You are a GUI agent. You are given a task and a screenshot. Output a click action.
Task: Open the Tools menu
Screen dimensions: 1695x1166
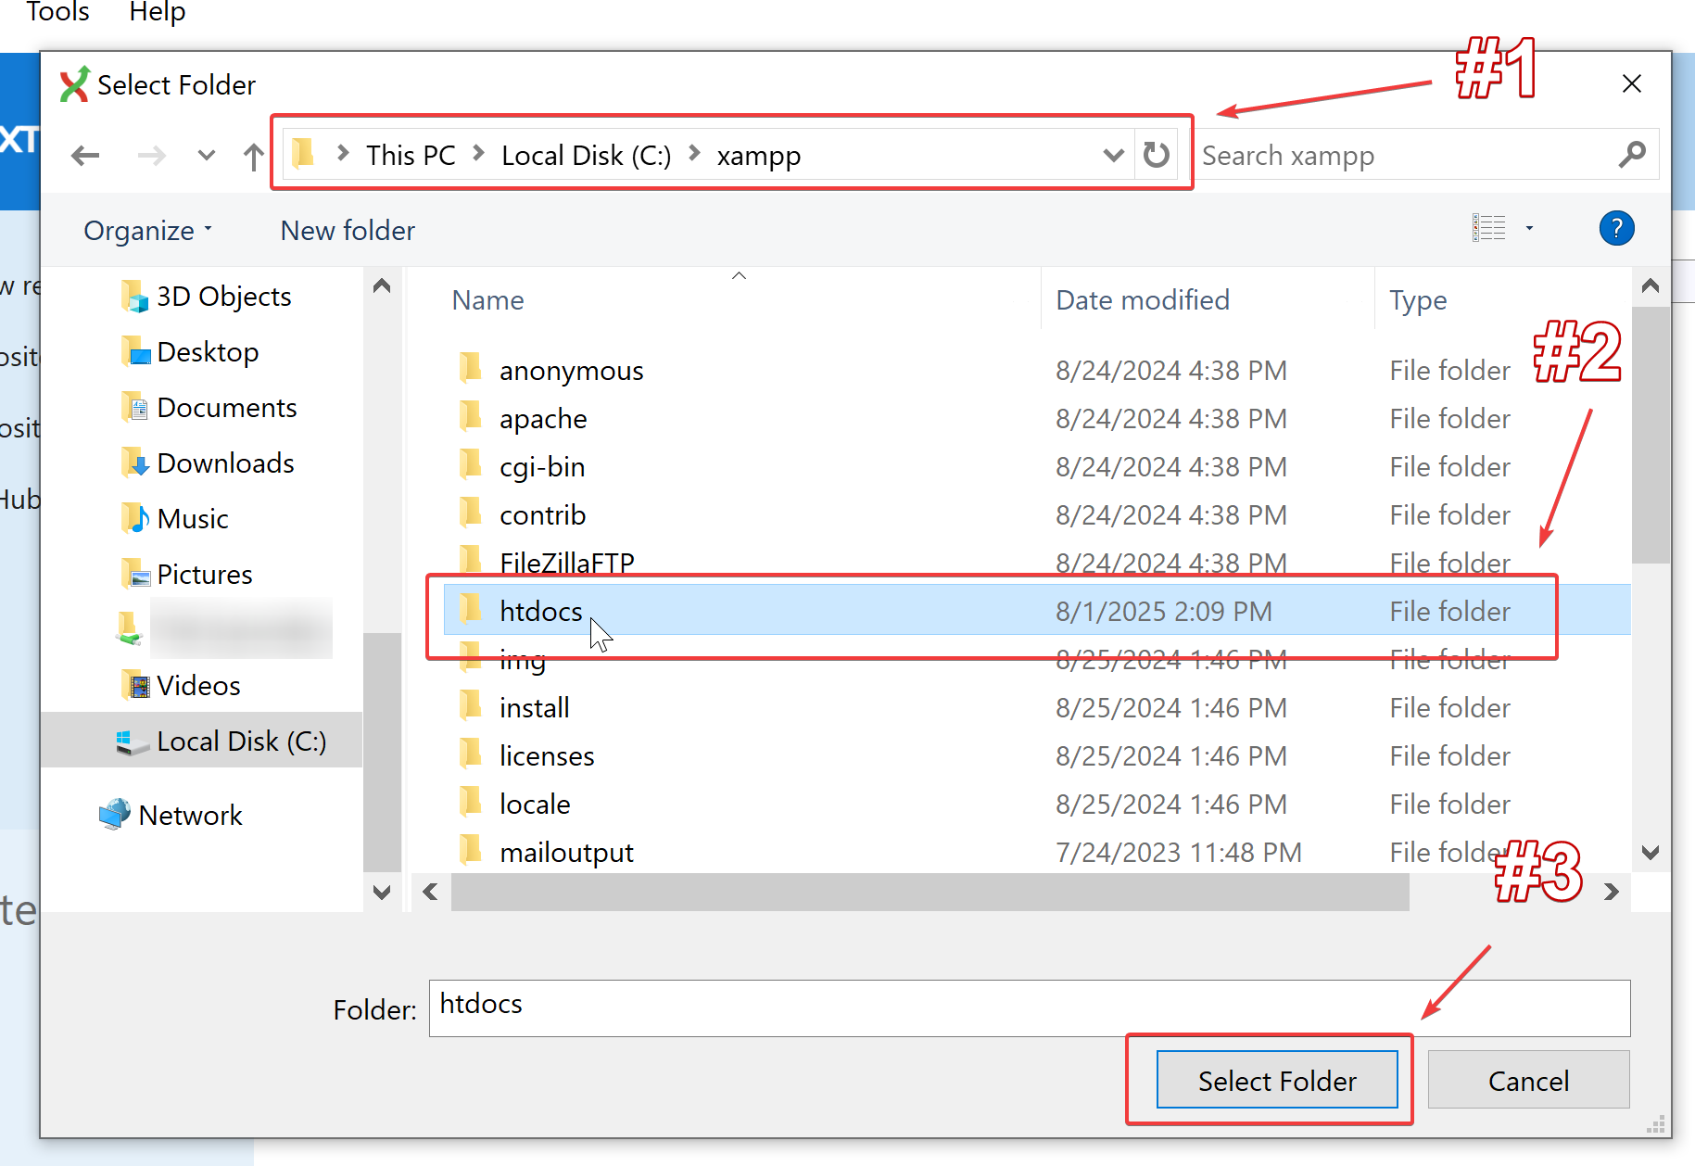57,12
